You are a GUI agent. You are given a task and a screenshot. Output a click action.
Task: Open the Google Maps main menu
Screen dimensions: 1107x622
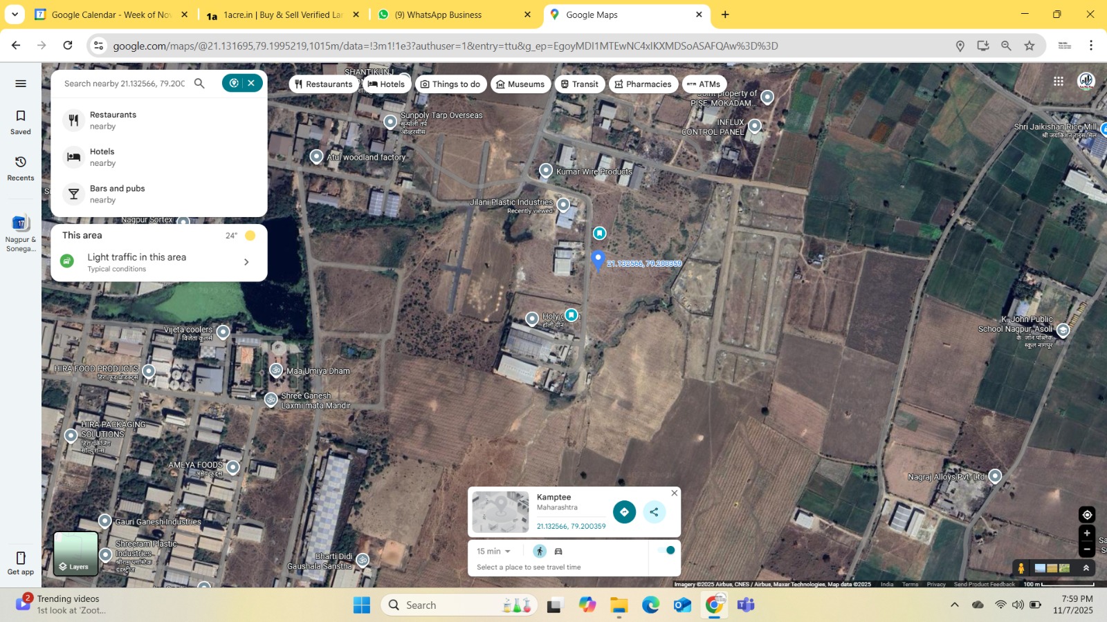point(20,83)
